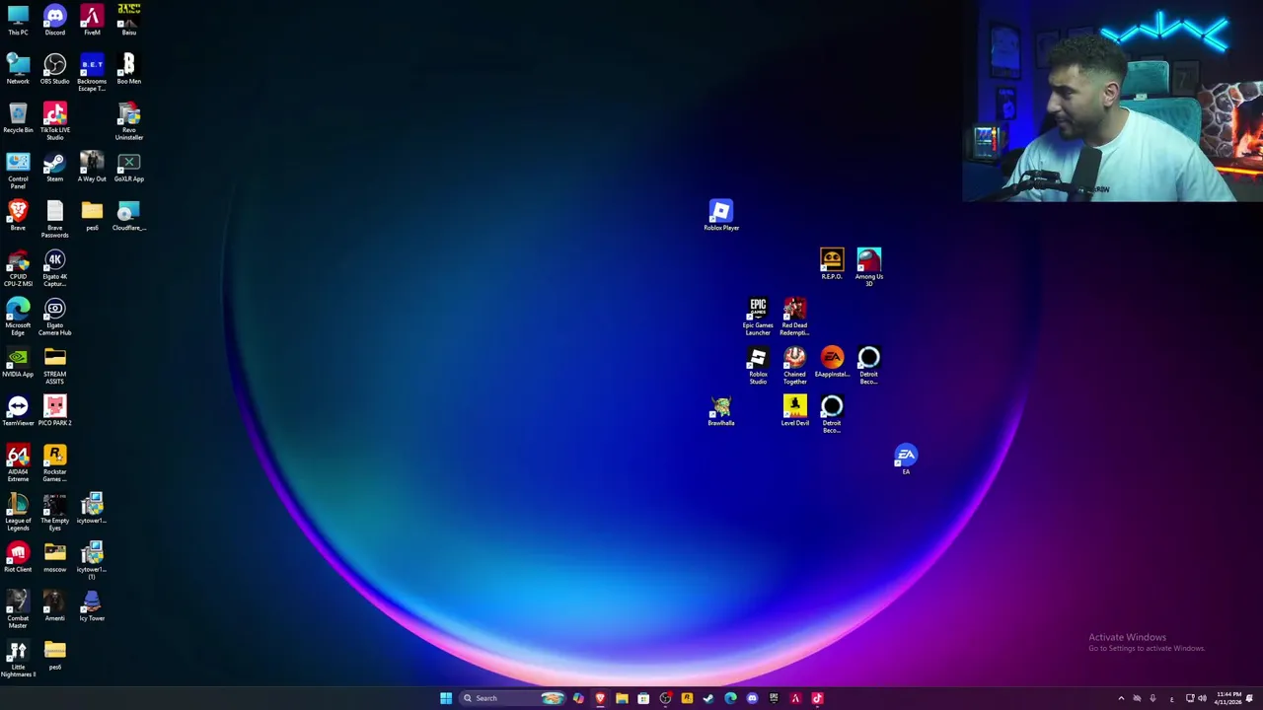Viewport: 1263px width, 710px height.
Task: Select the Red Dead Redemption icon
Action: (x=794, y=317)
